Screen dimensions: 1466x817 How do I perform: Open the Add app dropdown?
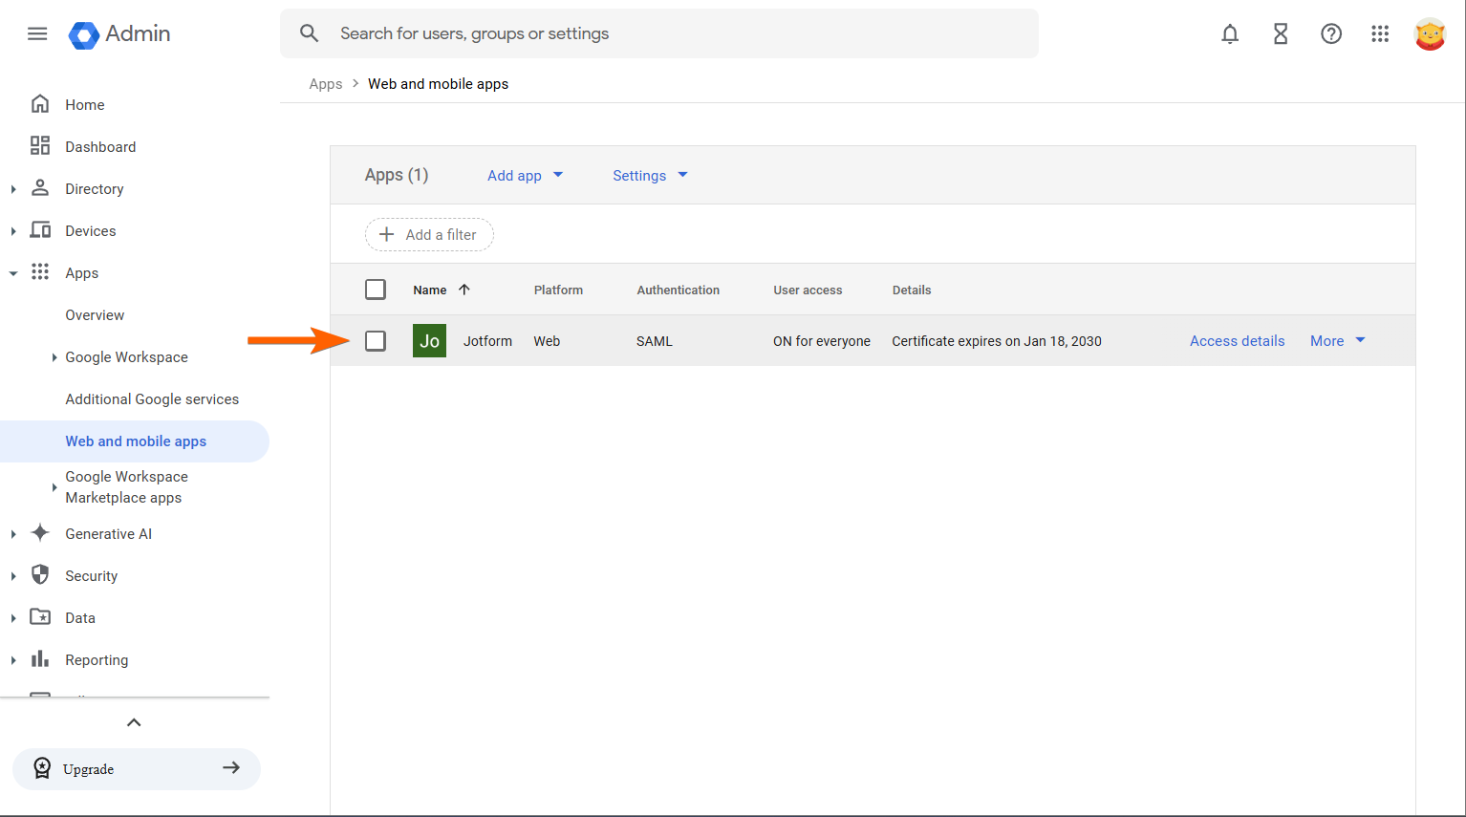(x=525, y=176)
